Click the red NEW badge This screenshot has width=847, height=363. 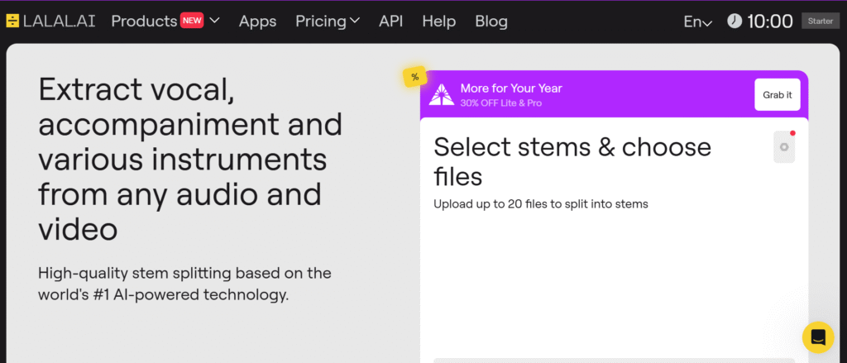click(x=192, y=21)
